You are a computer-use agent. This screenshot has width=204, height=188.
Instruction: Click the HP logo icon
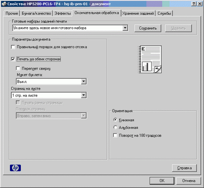pos(15,168)
